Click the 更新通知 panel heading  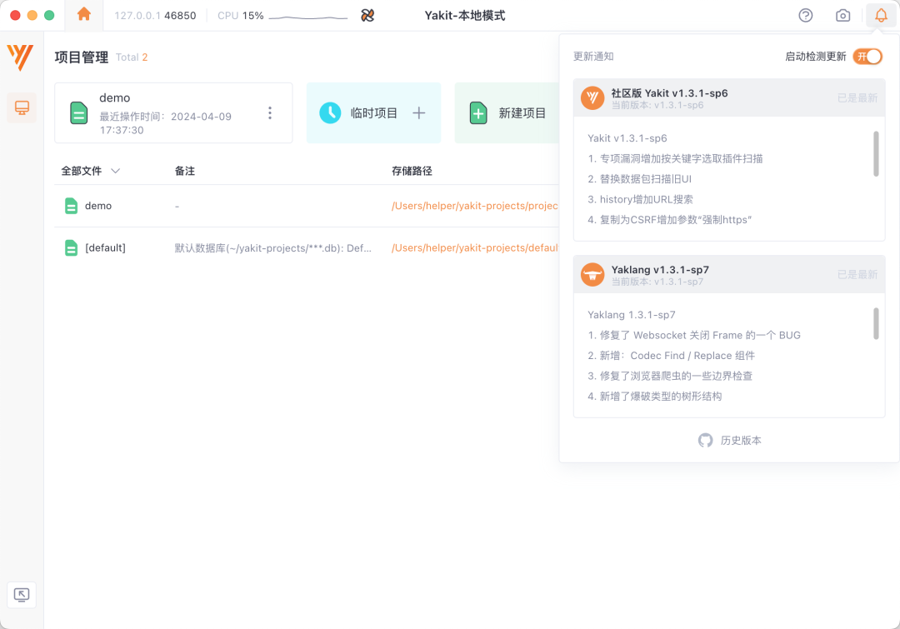click(x=593, y=57)
